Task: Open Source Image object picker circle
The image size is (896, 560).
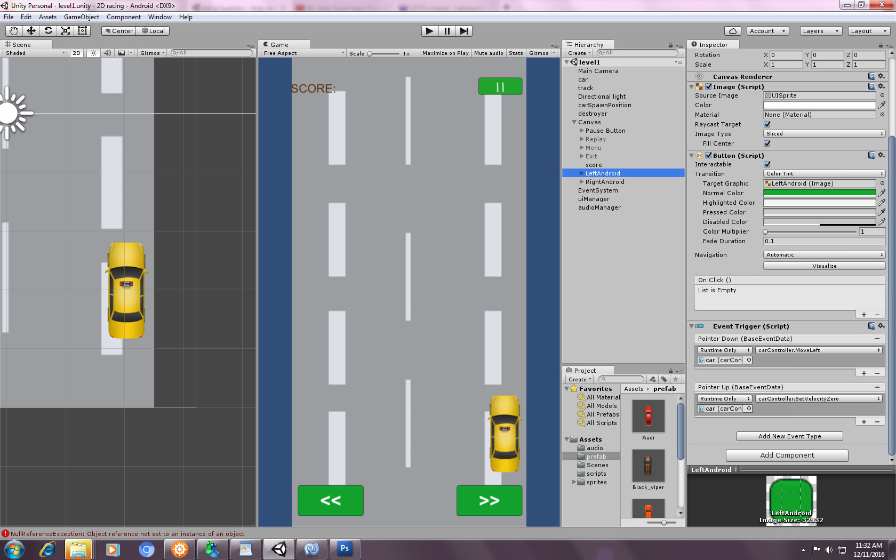Action: pos(882,95)
